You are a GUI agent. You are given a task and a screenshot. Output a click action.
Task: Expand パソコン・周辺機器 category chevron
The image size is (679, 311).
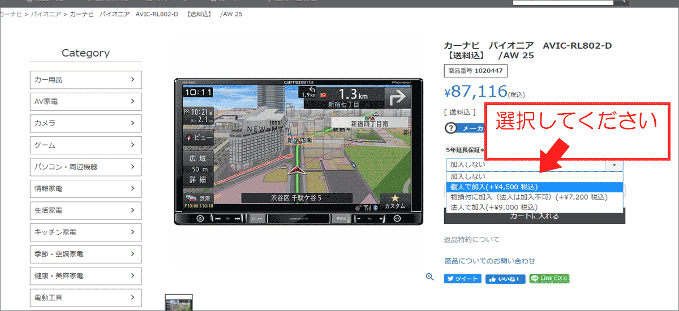coord(132,166)
